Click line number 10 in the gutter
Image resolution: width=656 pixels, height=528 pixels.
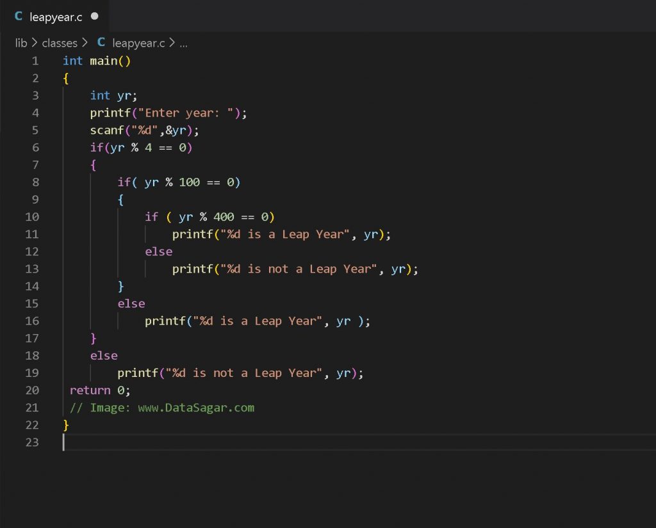tap(32, 217)
